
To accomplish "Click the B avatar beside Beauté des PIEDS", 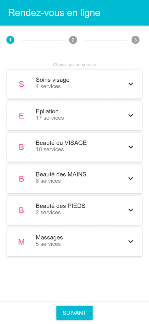I will click(21, 210).
